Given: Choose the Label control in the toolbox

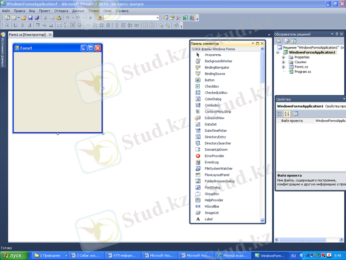Looking at the screenshot, I should click(208, 219).
